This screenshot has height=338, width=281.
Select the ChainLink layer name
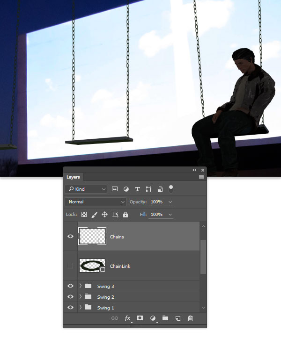[120, 266]
